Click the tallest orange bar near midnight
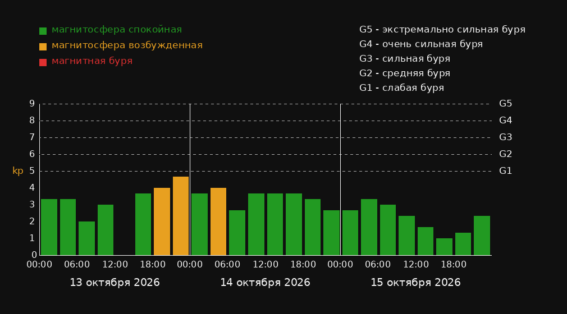 pos(181,216)
